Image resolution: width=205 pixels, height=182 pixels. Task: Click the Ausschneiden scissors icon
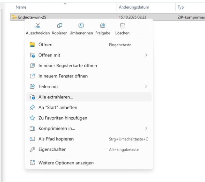[38, 26]
